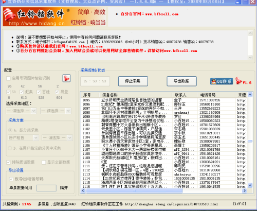
Task: Click phone 13651330445 in row 1104
Action: tap(210, 137)
